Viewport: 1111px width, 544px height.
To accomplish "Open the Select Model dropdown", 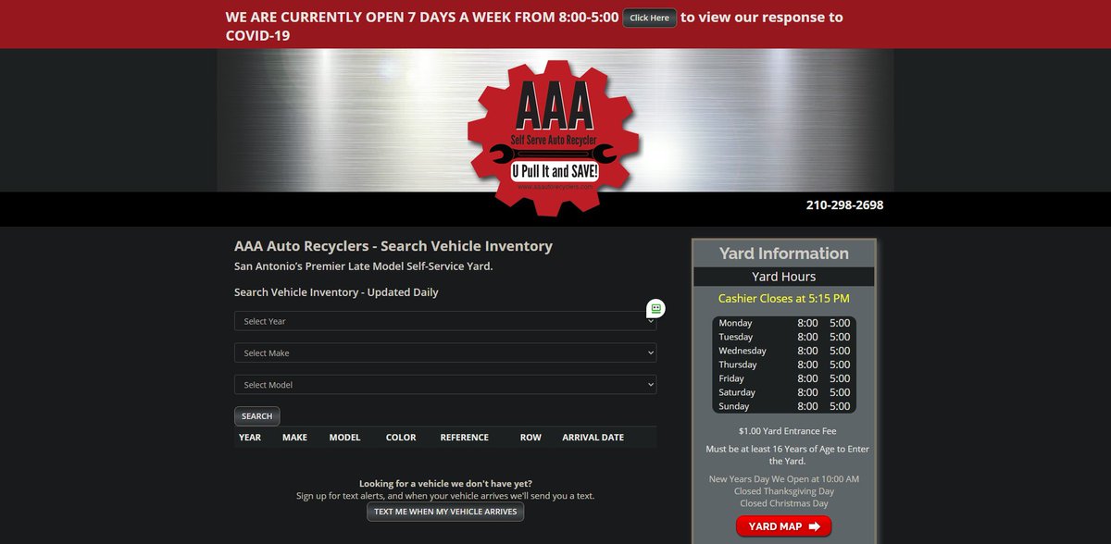I will [445, 384].
